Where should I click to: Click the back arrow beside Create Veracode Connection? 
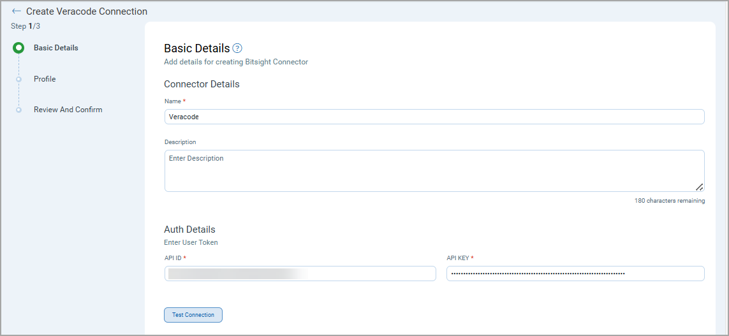[x=17, y=11]
